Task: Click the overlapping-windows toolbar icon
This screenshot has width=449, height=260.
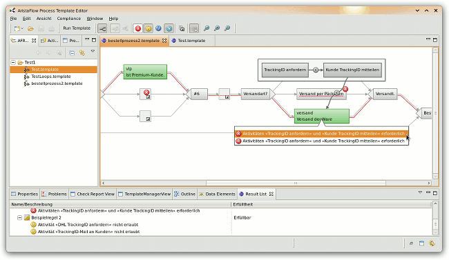Action: point(182,28)
